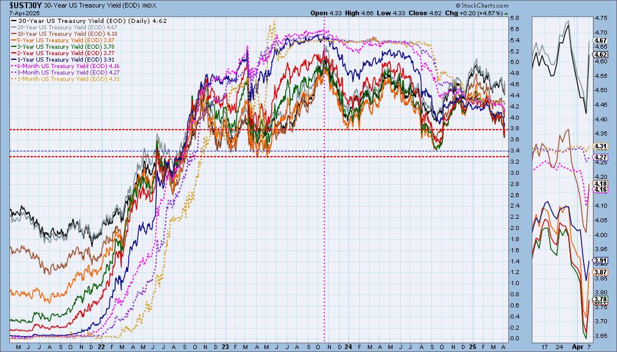Click the 4.75 label on mini chart y-axis

click(x=601, y=18)
